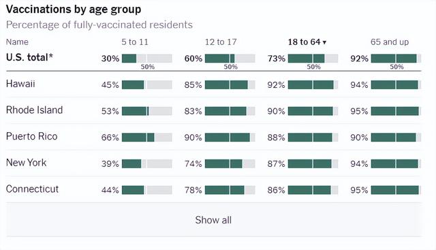
Task: Select the Puerto Rico row name
Action: 32,136
